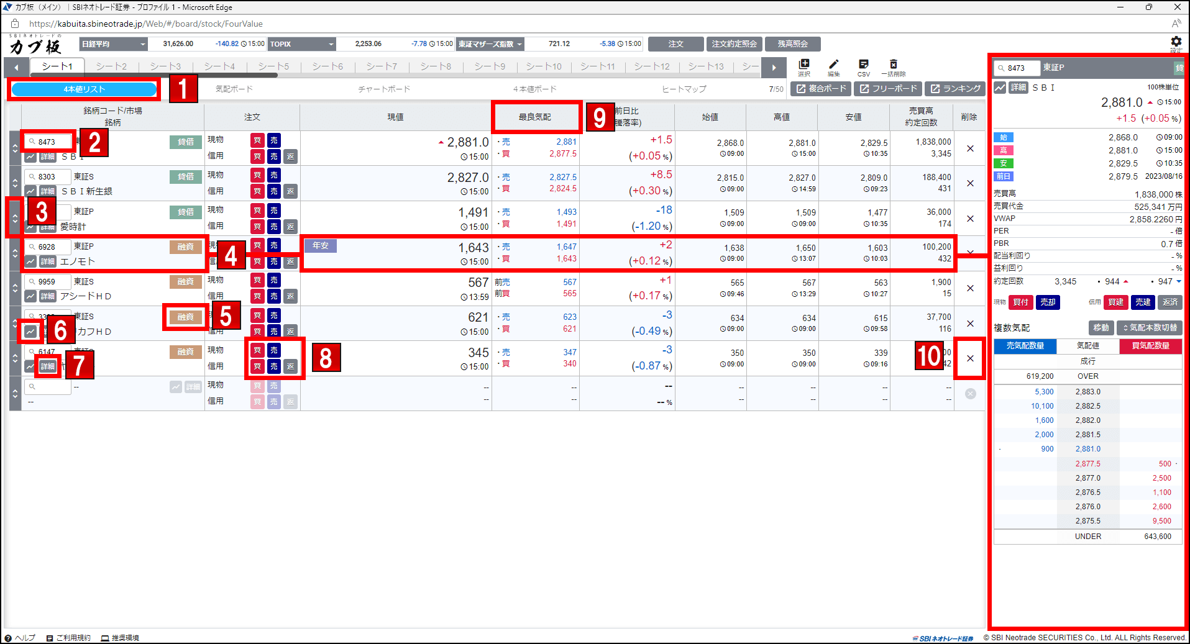Click 現物 売 button for 愛時計 row
1190x644 pixels.
274,211
